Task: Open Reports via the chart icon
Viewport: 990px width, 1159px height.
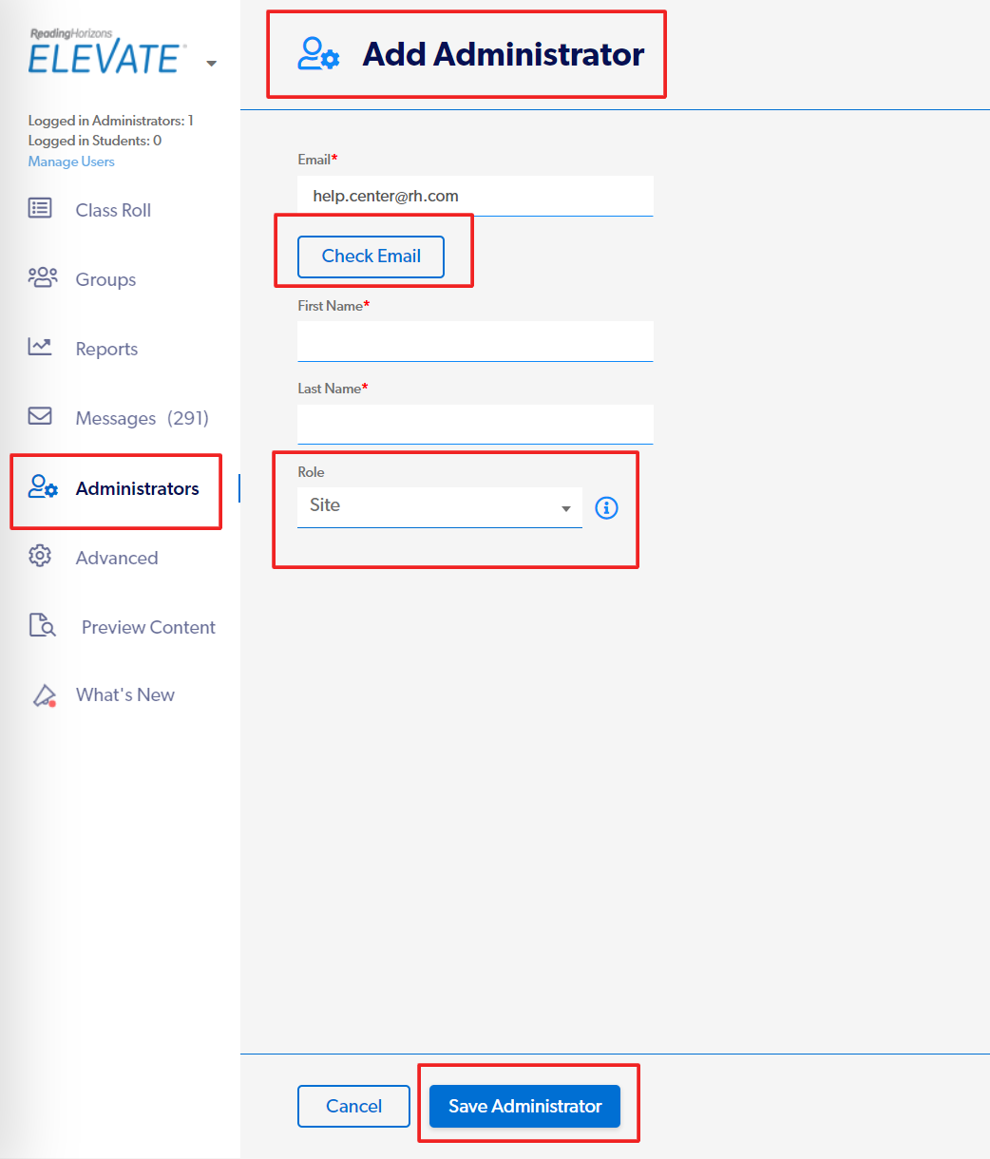Action: 40,347
